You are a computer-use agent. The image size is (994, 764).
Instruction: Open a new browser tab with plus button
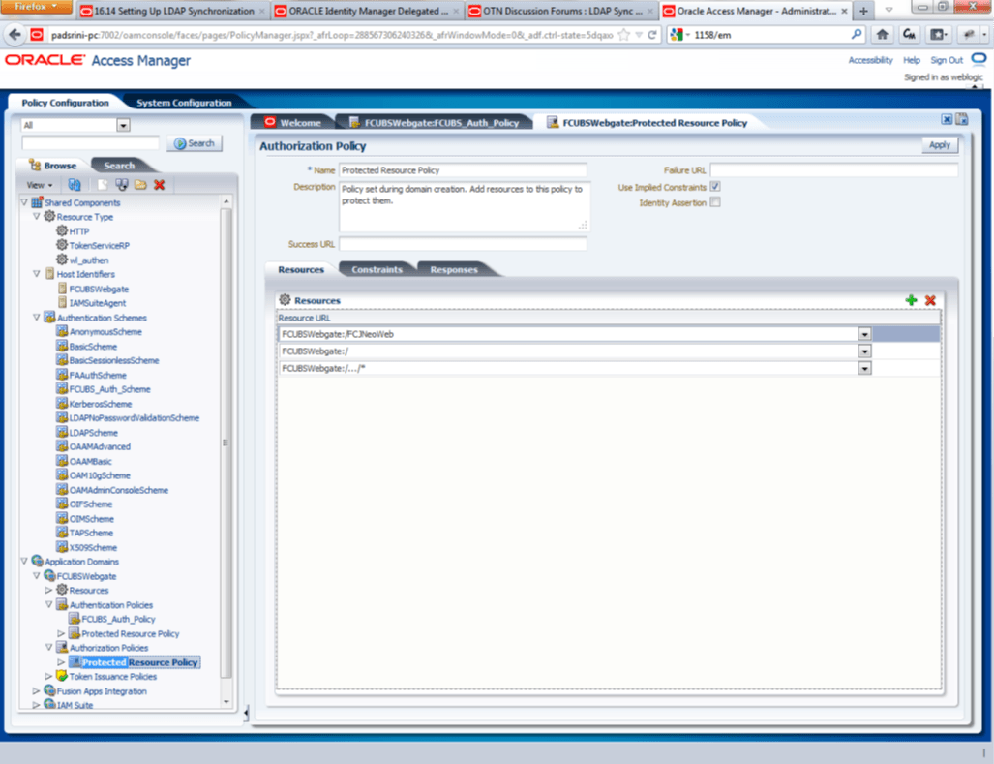(x=863, y=11)
